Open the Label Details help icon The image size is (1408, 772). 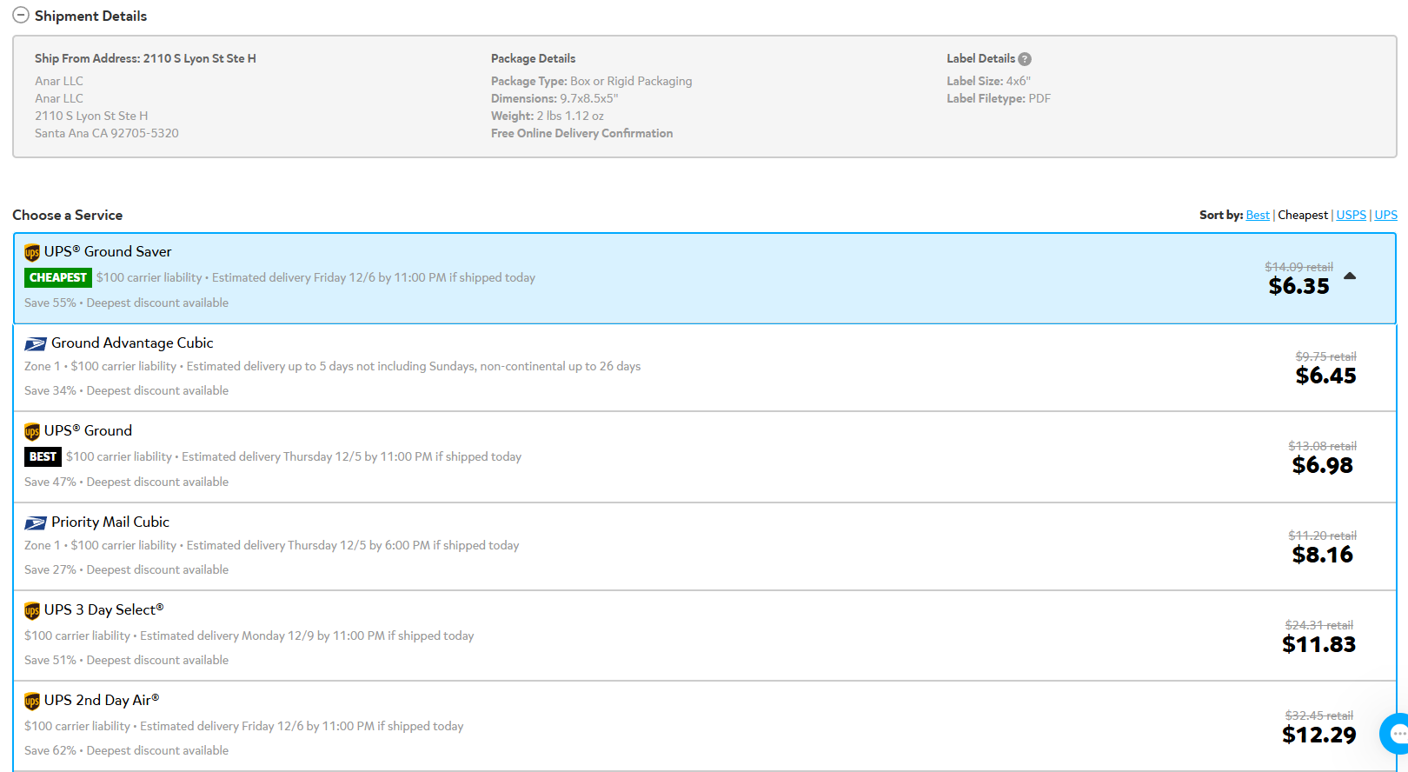1025,59
